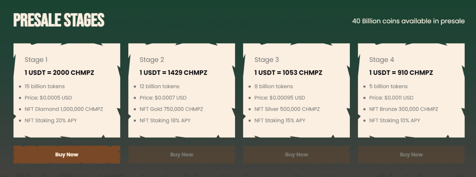The width and height of the screenshot is (476, 177).
Task: Select the Stage 1 card heading
Action: click(x=36, y=60)
